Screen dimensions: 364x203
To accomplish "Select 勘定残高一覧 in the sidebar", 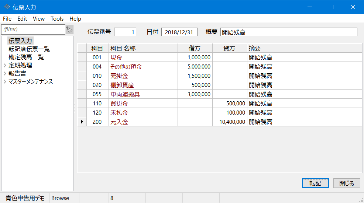I will [x=26, y=57].
